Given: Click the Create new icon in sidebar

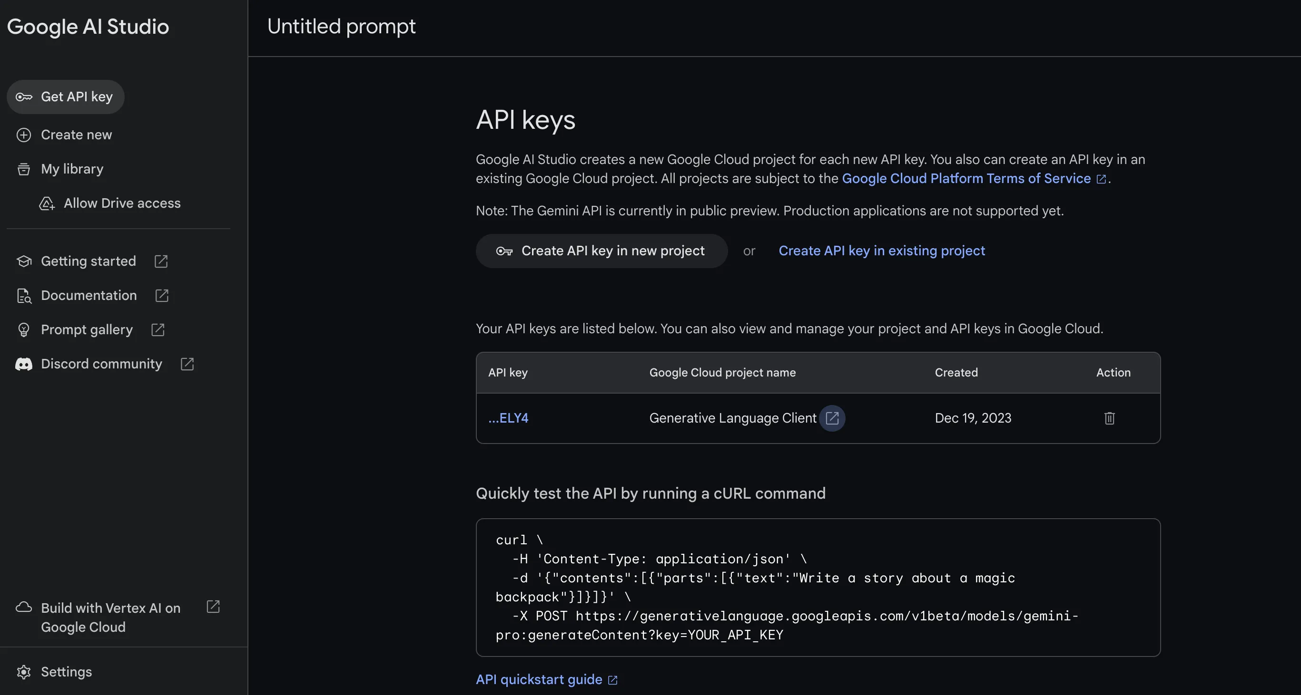Looking at the screenshot, I should tap(23, 135).
